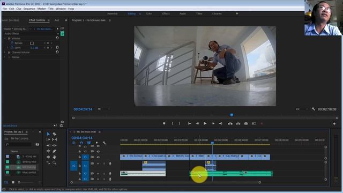Click Program monitor playhead marker
Image resolution: width=343 pixels, height=193 pixels.
(232, 115)
